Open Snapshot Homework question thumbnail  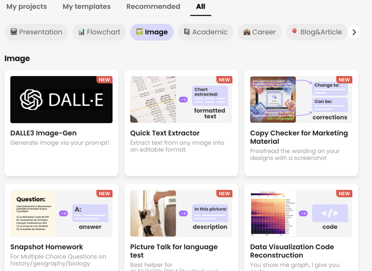[33, 213]
